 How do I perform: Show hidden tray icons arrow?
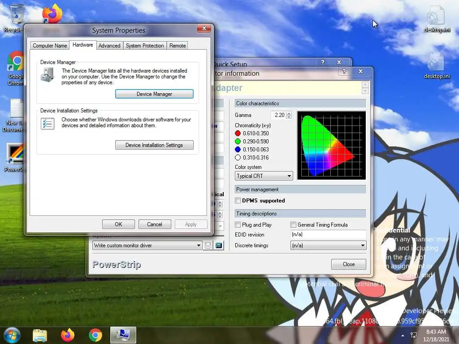click(x=403, y=335)
